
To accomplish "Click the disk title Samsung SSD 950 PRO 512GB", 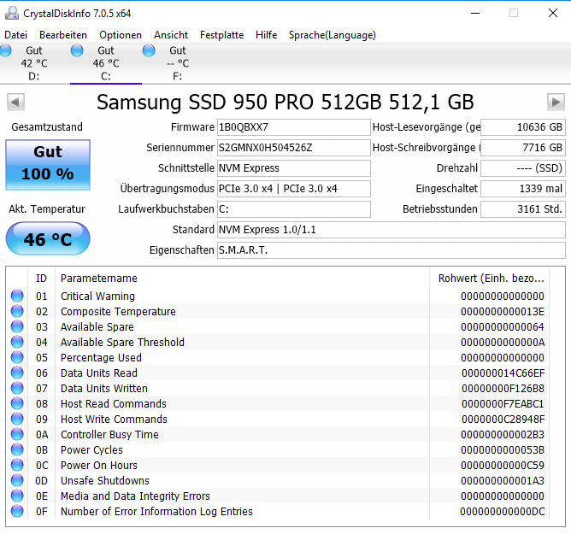I will click(x=285, y=103).
